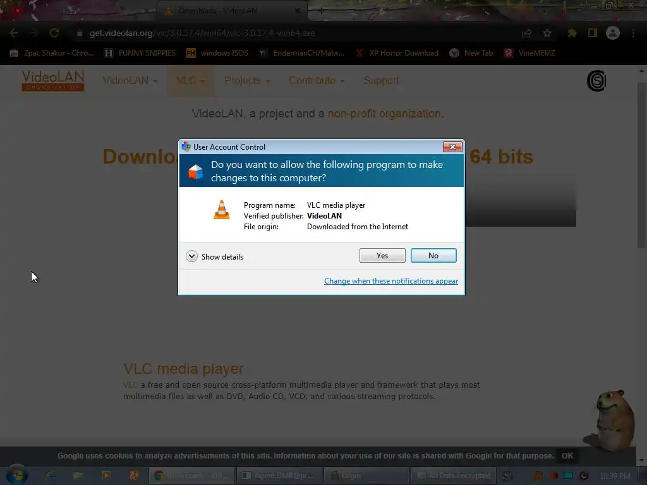Click the non-profit organization link

385,114
